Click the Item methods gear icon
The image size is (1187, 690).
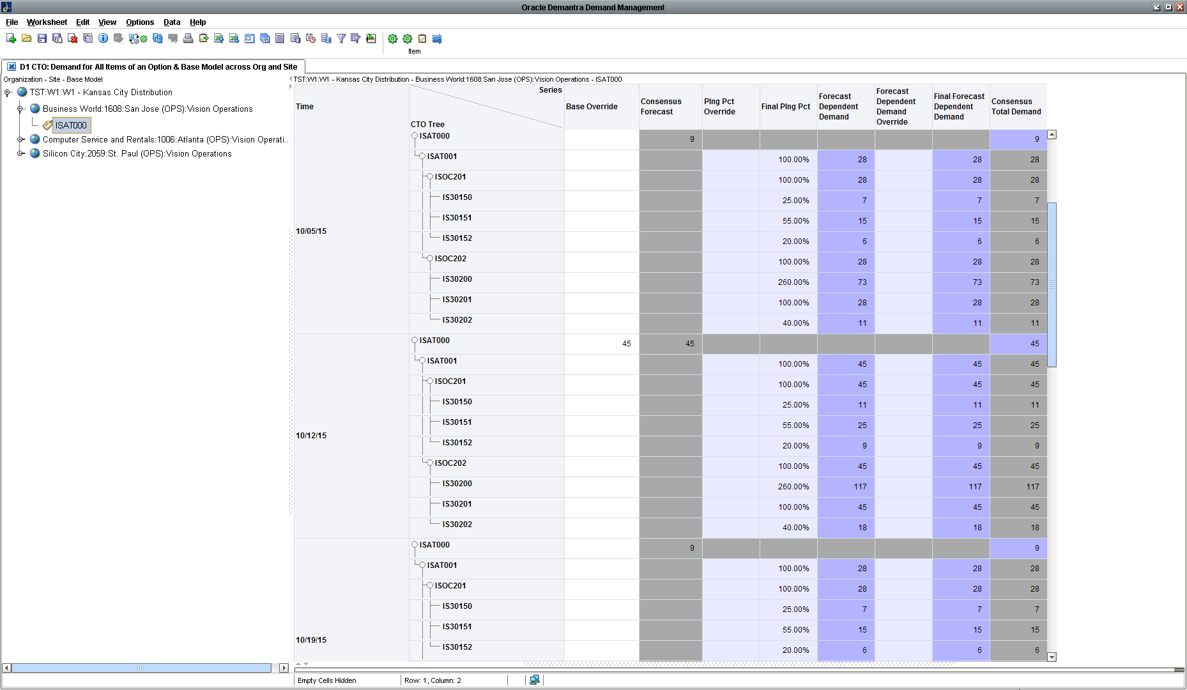(x=407, y=38)
